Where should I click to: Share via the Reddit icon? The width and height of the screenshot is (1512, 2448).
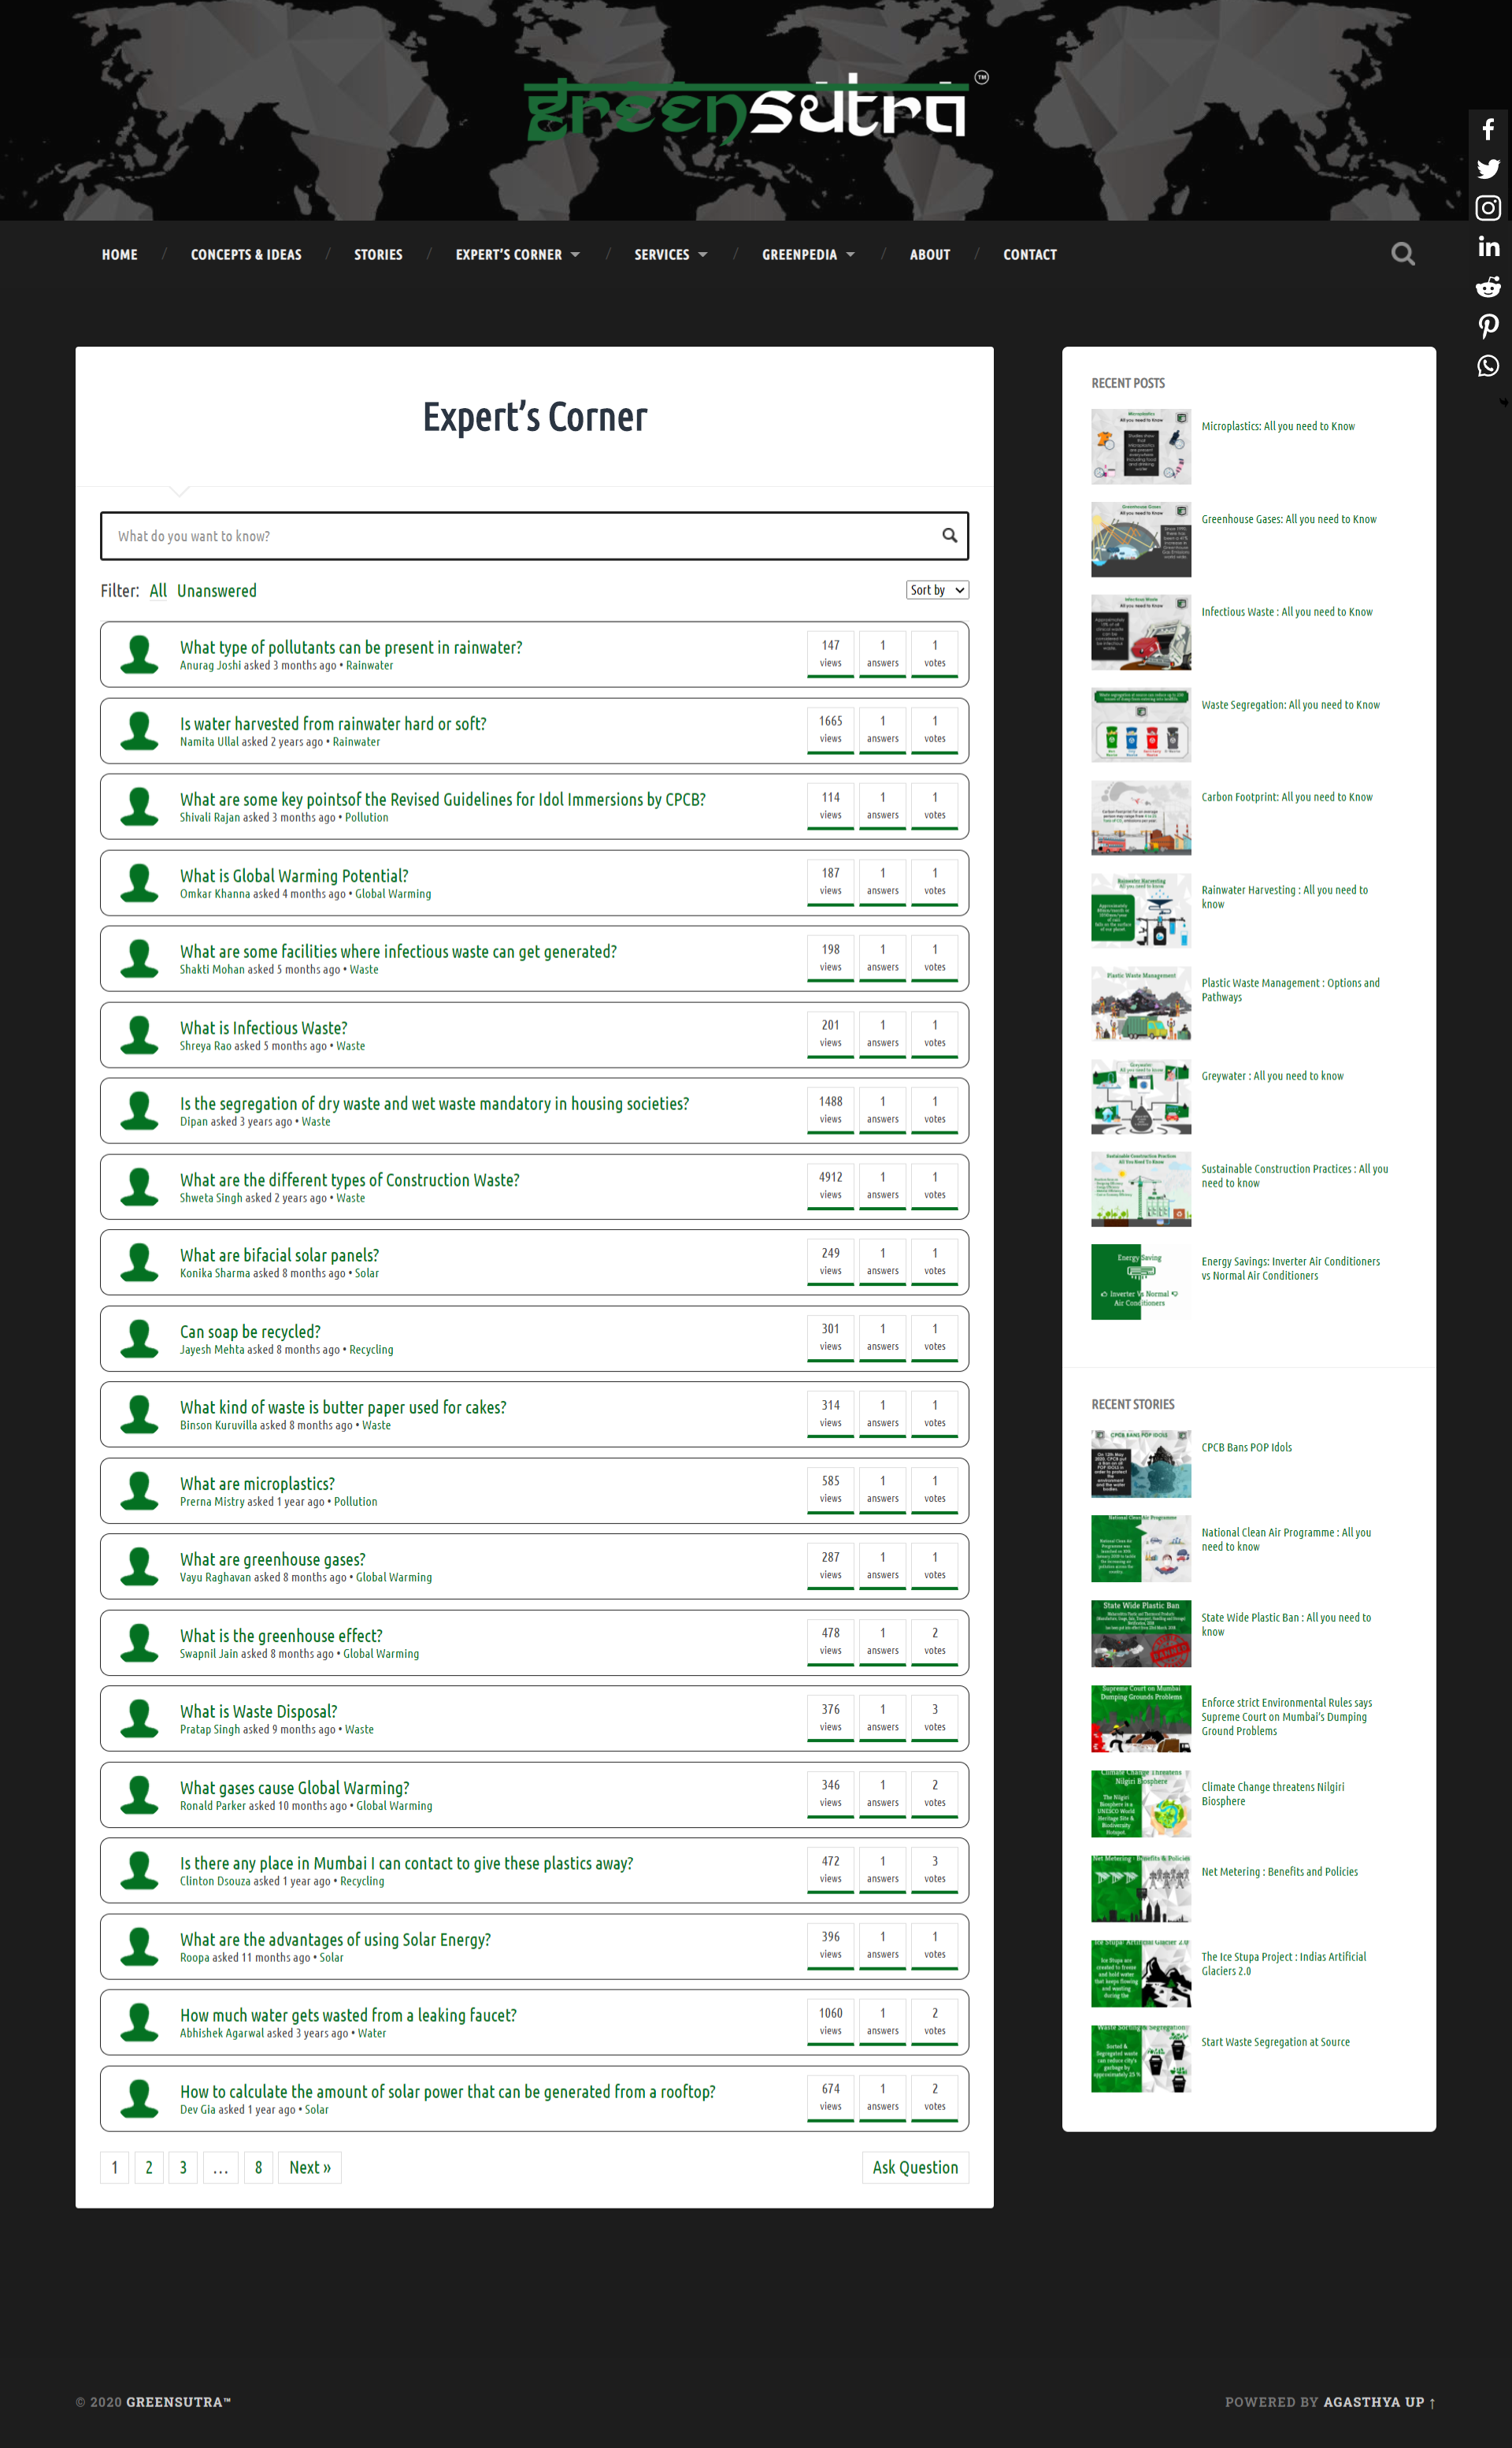1488,287
